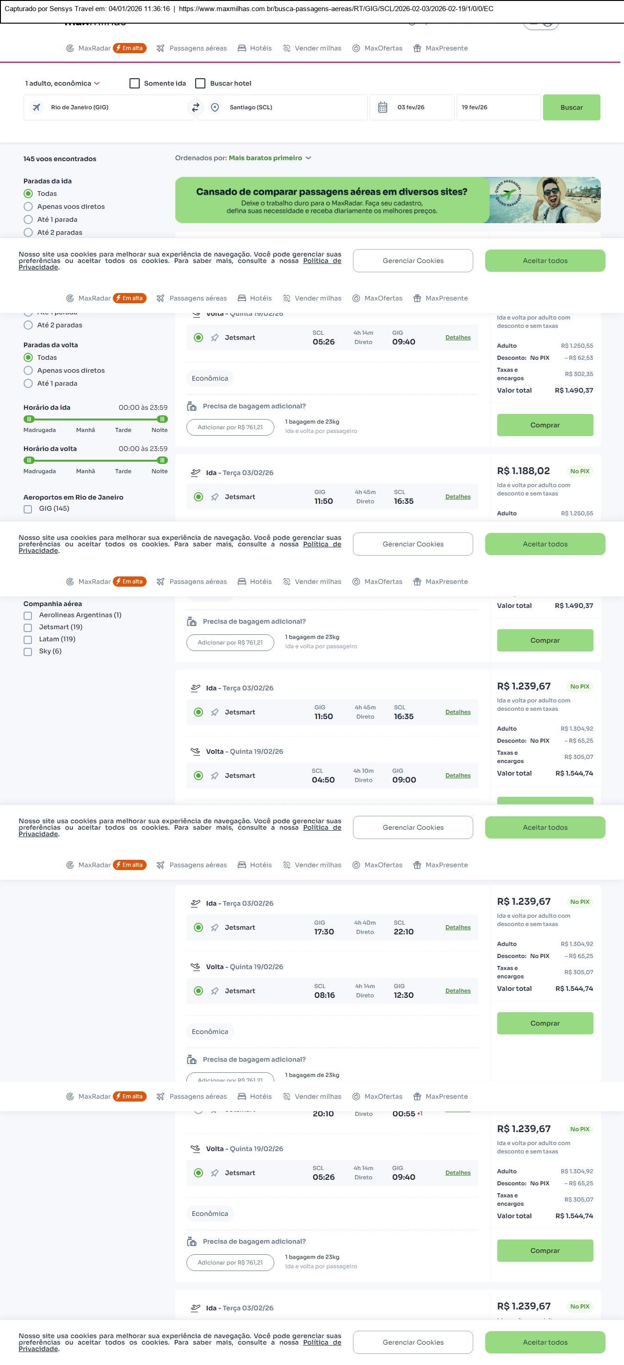Expand the Mais baratos primeiro sort dropdown
Screen dimensions: 624x1365
tap(270, 158)
